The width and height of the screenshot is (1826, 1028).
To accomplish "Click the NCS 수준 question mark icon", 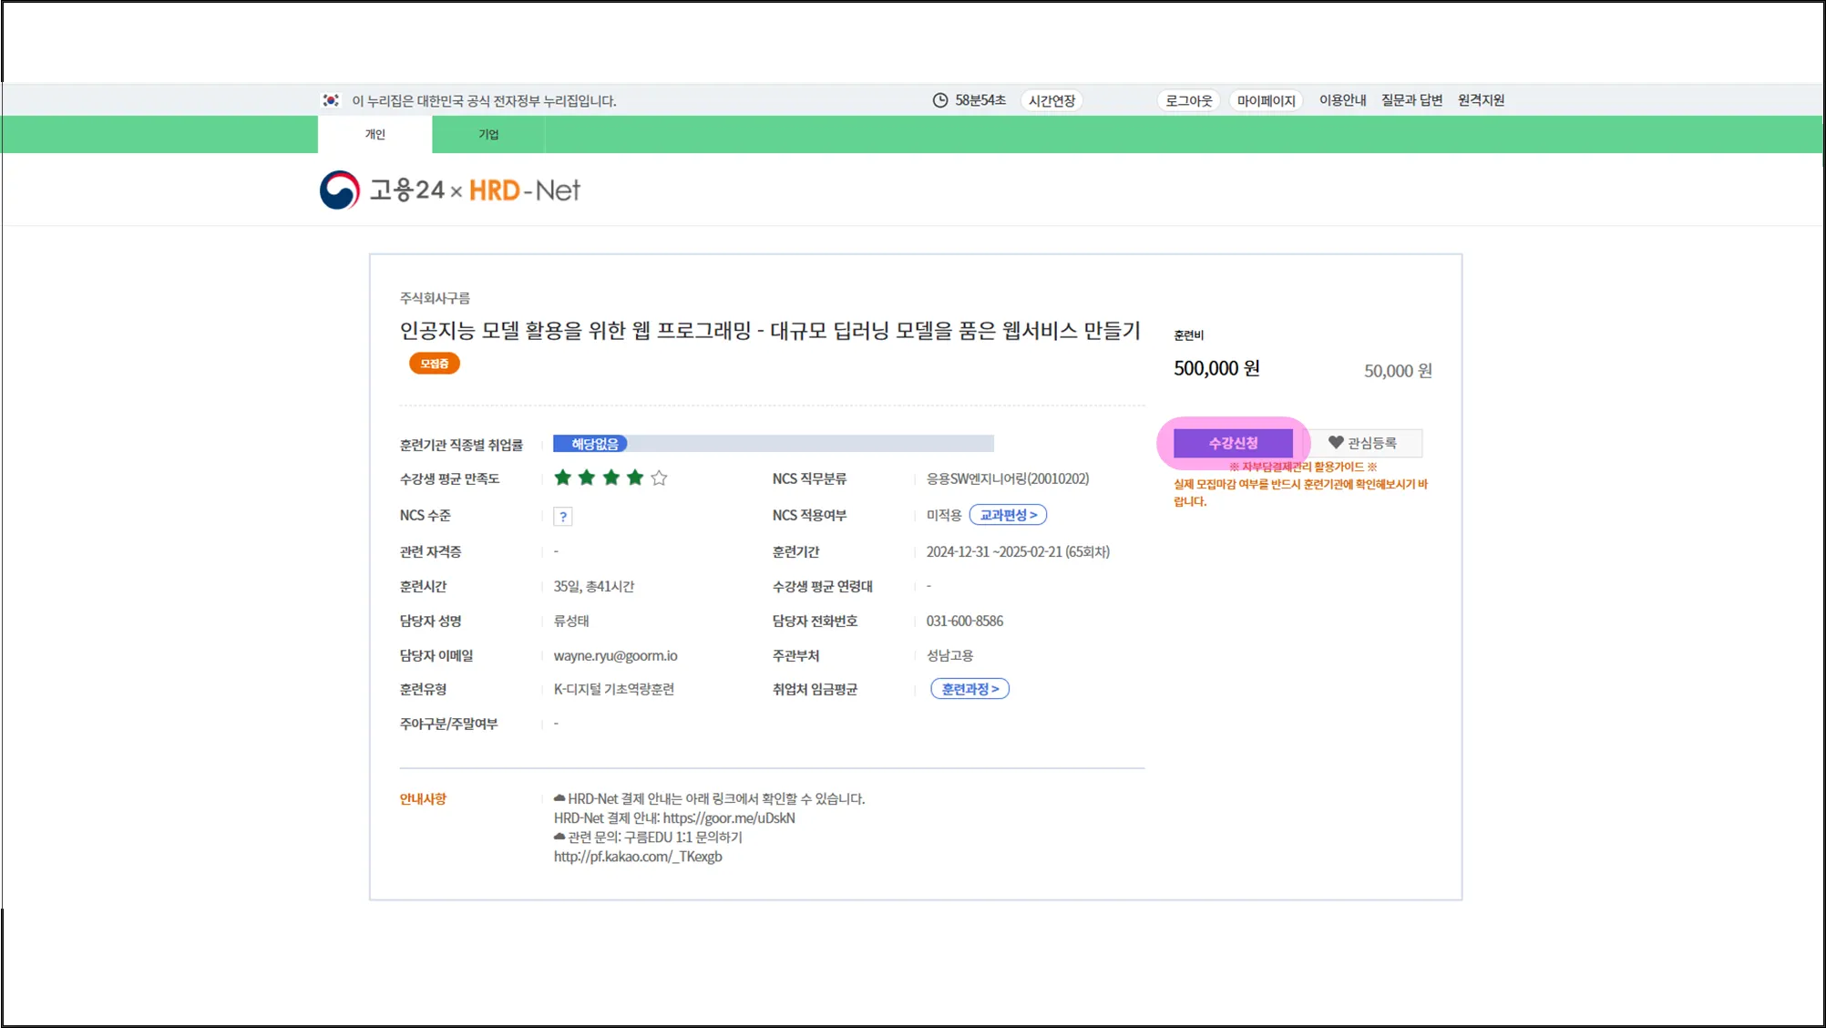I will [x=563, y=517].
